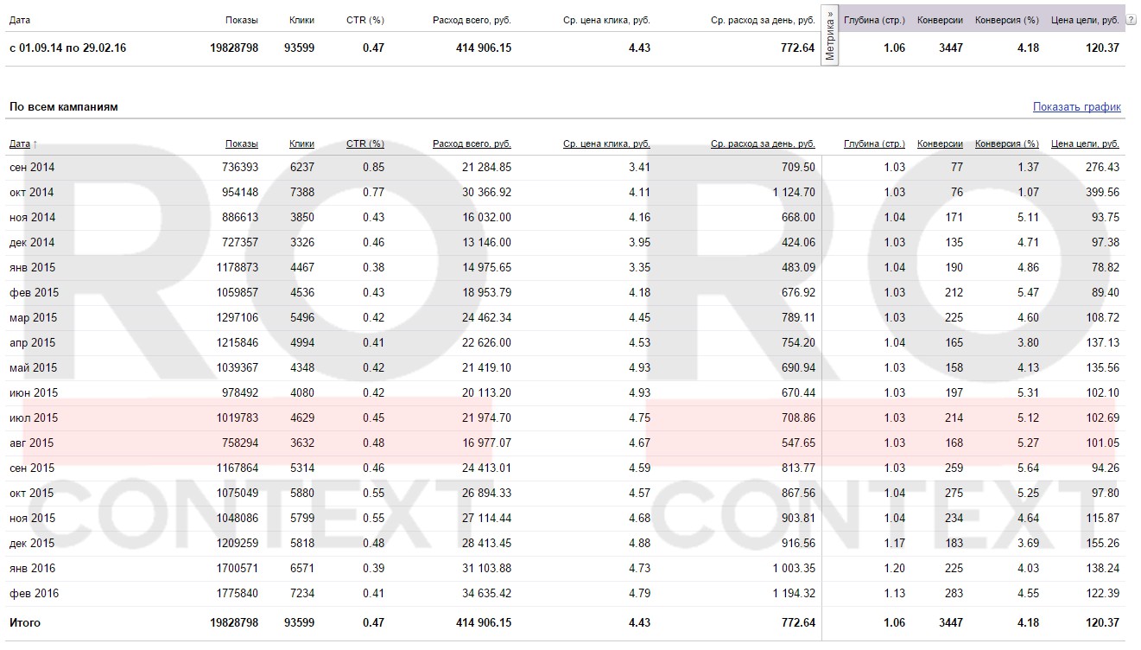The height and width of the screenshot is (650, 1141).
Task: Sort monthly table by underlined Цена цели header
Action: tap(1085, 144)
